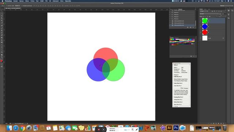Image resolution: width=234 pixels, height=132 pixels.
Task: Collapse the Dfine 2 section in Nik panel
Action: pos(173,65)
